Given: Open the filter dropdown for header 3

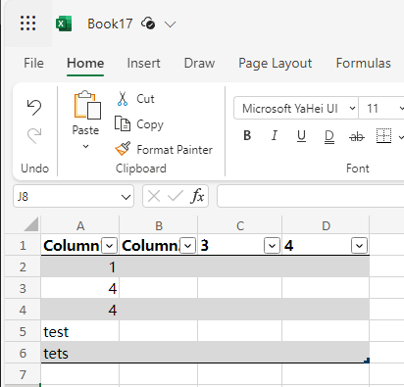Looking at the screenshot, I should 272,246.
